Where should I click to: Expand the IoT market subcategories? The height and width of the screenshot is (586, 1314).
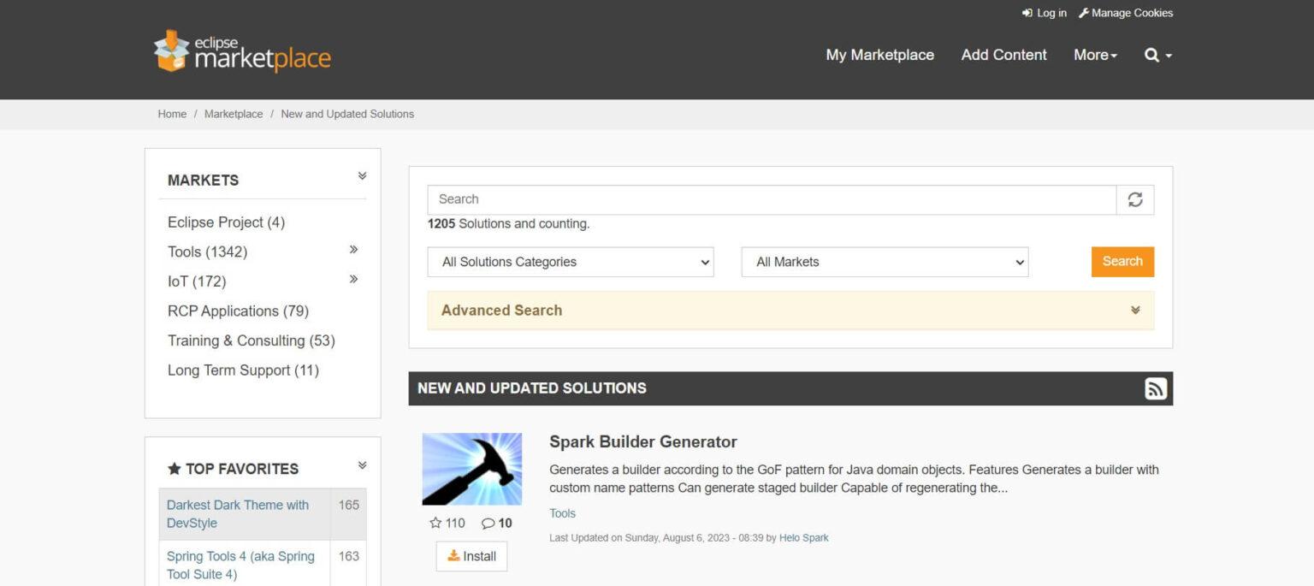click(353, 279)
